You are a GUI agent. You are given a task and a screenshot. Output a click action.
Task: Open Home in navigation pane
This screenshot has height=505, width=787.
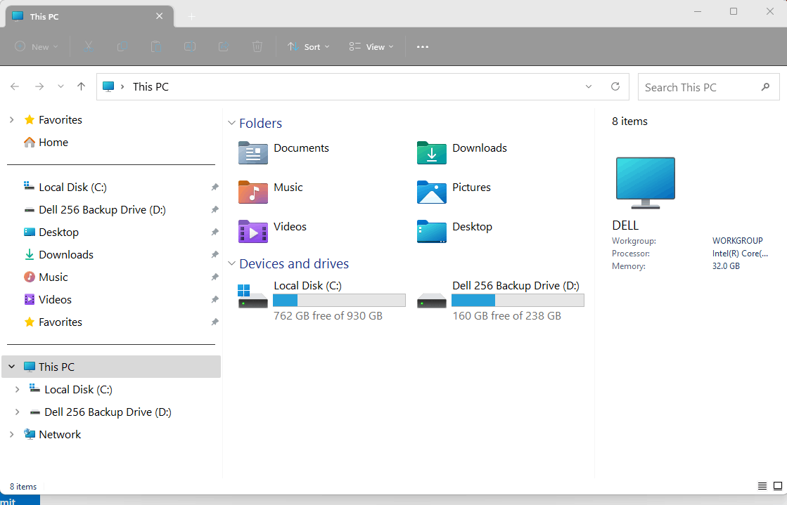pyautogui.click(x=46, y=142)
